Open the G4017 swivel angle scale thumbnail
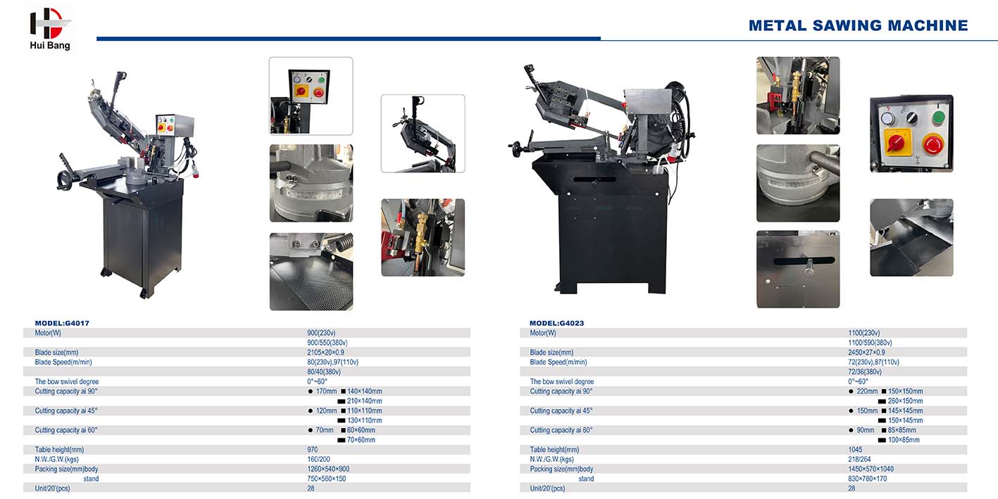 point(311,183)
